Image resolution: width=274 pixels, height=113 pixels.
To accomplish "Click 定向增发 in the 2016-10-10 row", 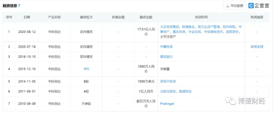I will tap(86, 57).
